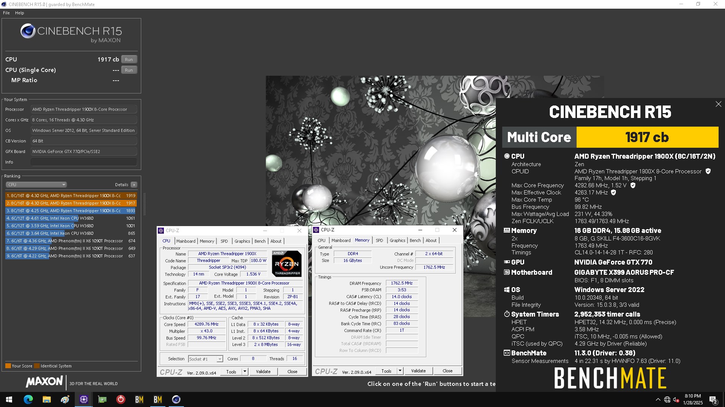
Task: Run the CPU multi-core benchmark
Action: tap(129, 60)
